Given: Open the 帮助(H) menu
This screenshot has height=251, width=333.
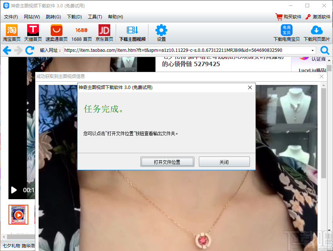Looking at the screenshot, I should (x=115, y=17).
